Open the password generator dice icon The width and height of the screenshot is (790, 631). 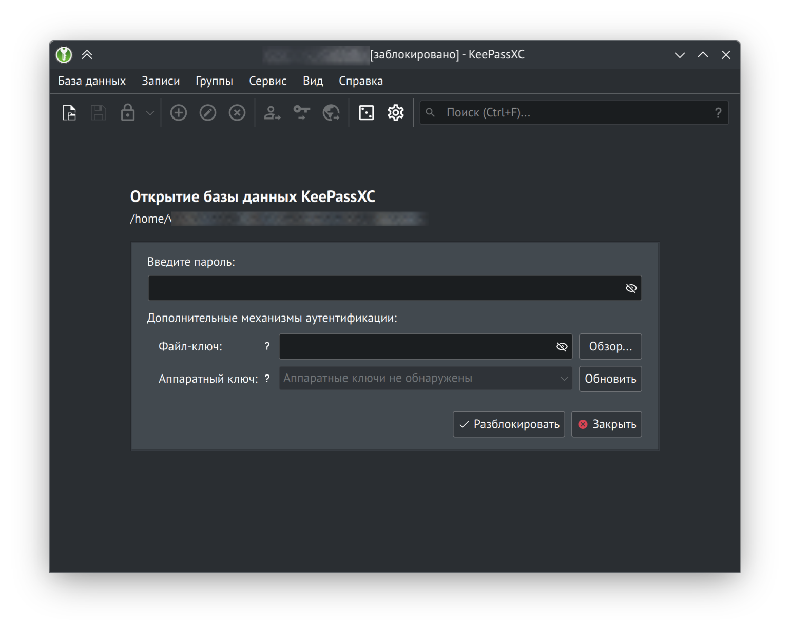coord(367,112)
